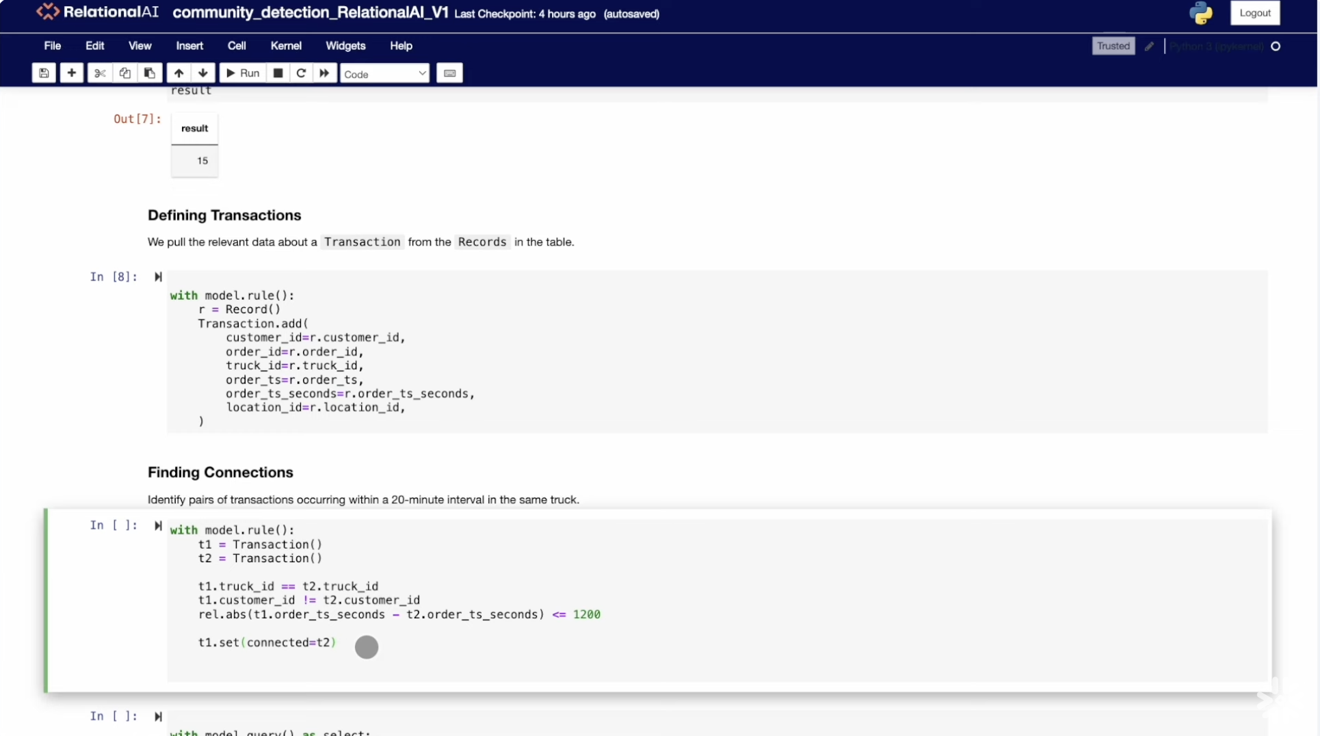Interrupt the kernel using the stop icon
1320x736 pixels.
pos(278,73)
